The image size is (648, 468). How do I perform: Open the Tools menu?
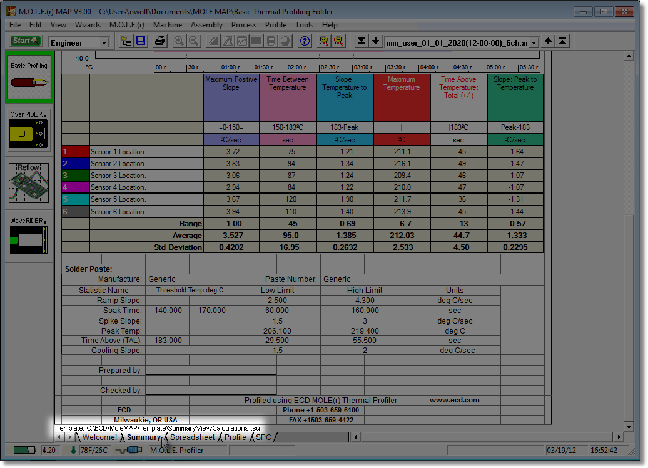(304, 25)
